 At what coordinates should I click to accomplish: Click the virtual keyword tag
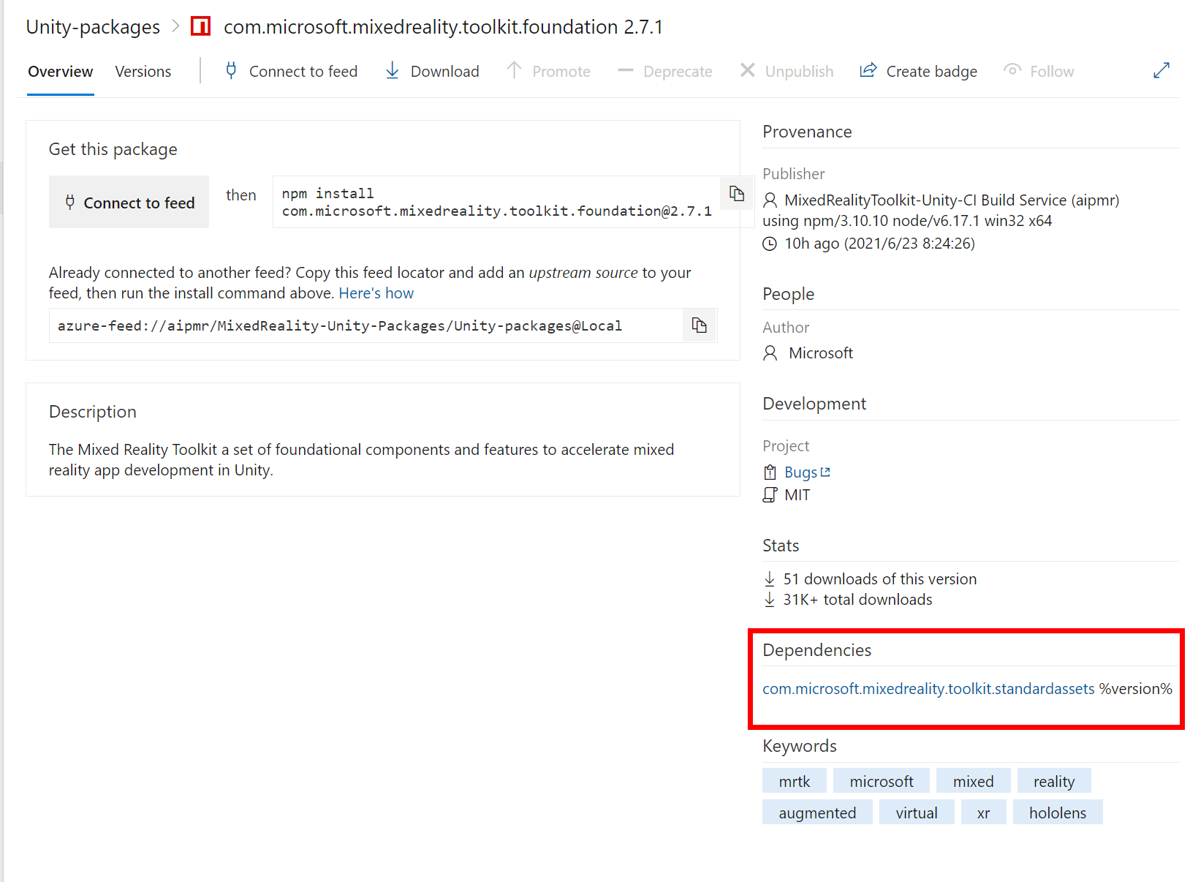(x=917, y=813)
